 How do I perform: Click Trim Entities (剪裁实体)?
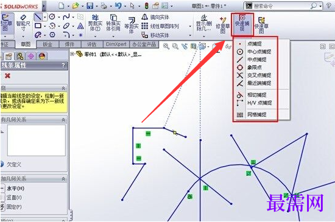pos(95,23)
